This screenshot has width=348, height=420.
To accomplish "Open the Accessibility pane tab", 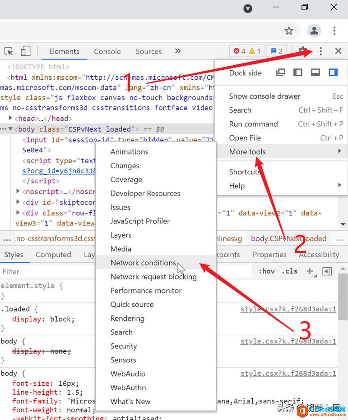I will pyautogui.click(x=319, y=255).
